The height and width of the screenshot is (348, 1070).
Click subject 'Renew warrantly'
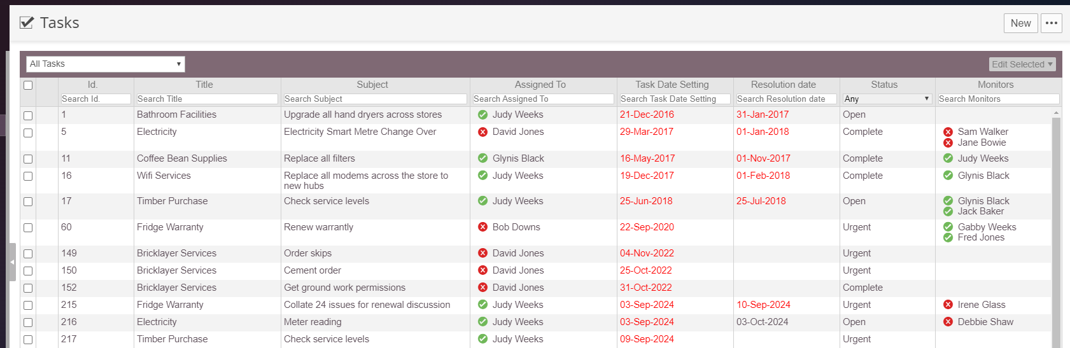pos(318,227)
